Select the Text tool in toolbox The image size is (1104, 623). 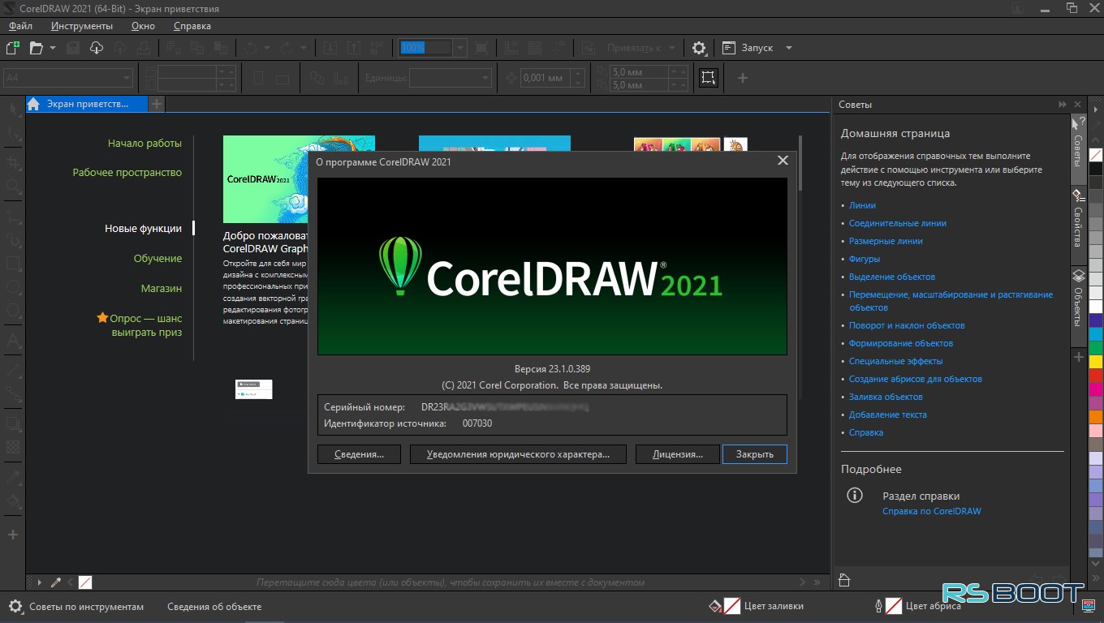point(13,341)
